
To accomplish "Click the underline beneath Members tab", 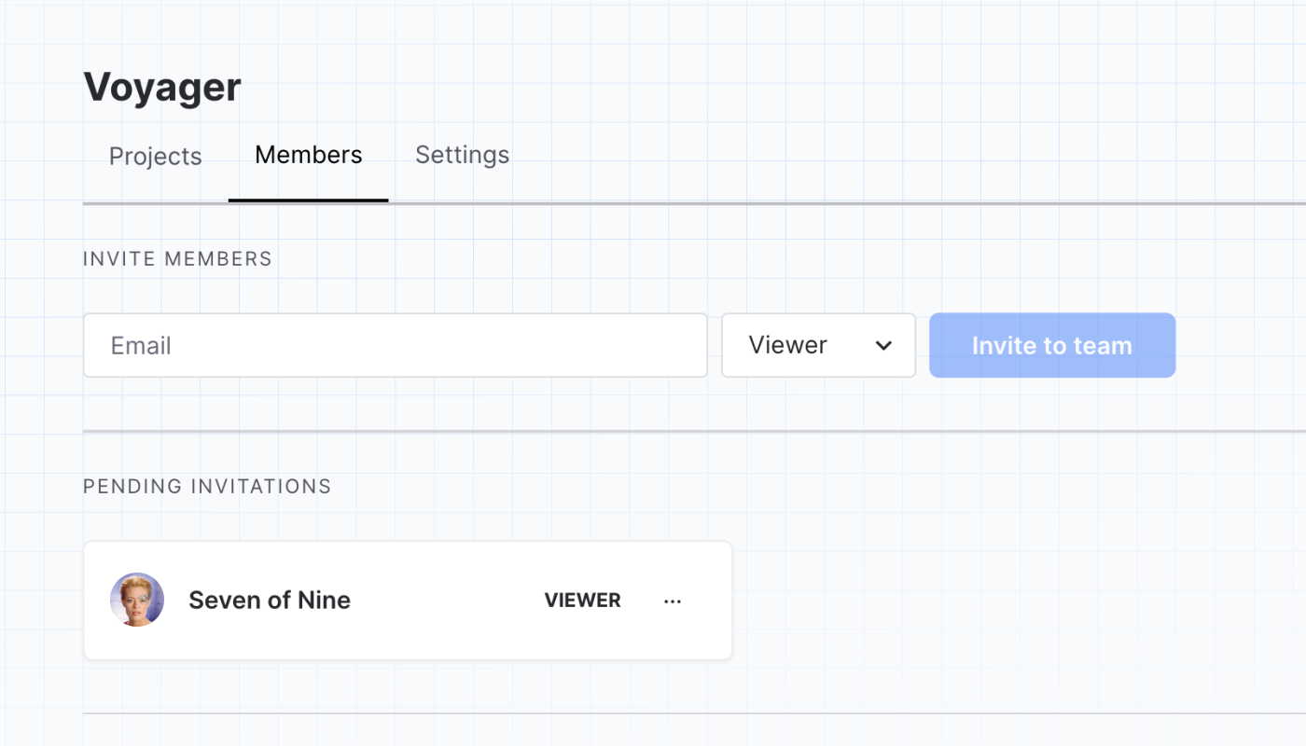I will coord(308,200).
